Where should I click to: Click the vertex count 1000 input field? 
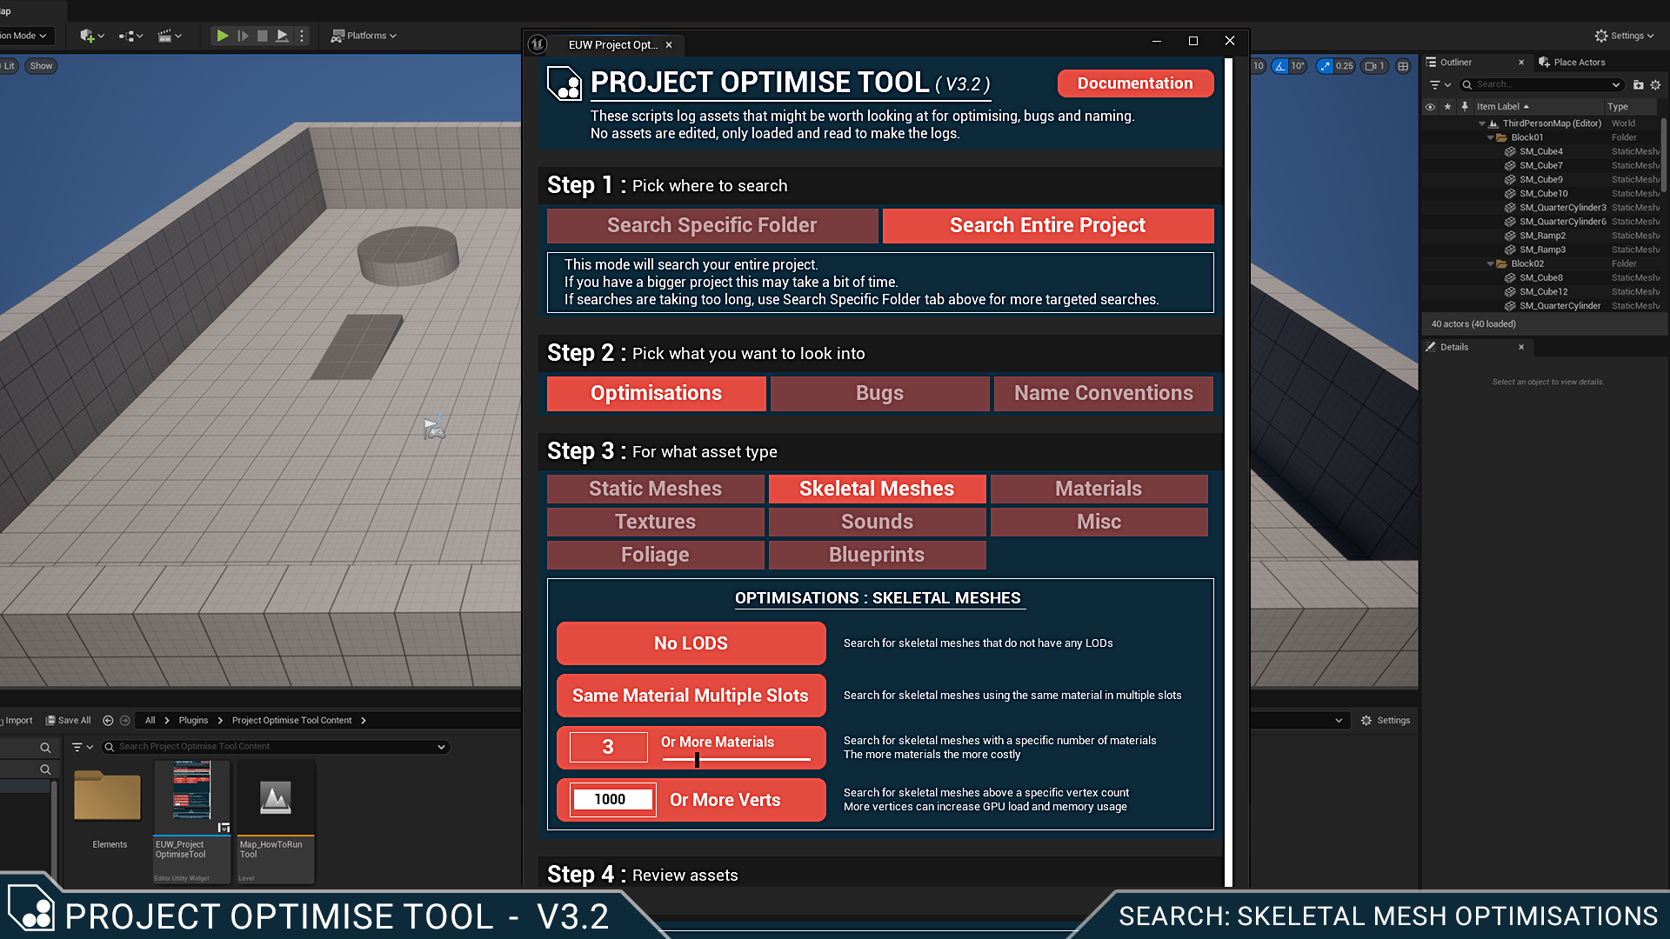612,800
